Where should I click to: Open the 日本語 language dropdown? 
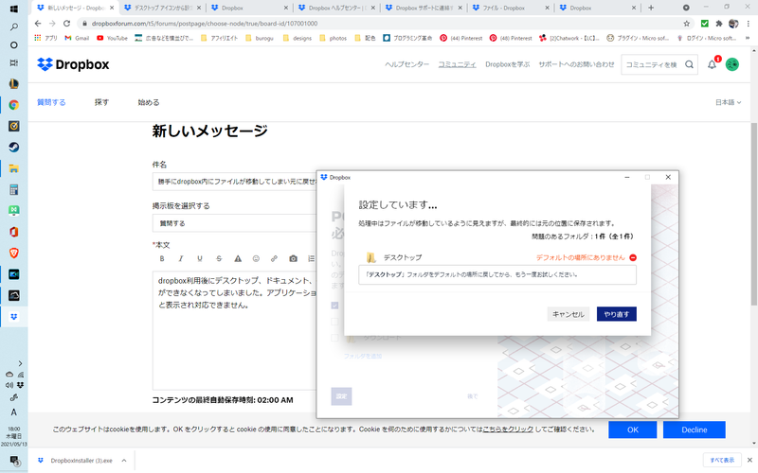(728, 102)
